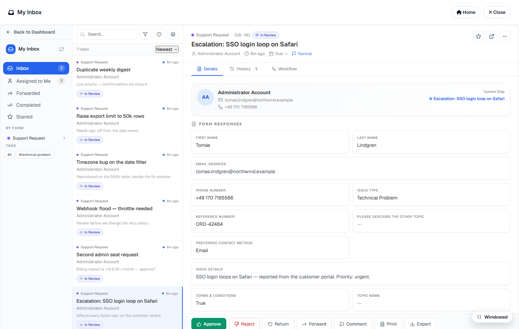The height and width of the screenshot is (329, 519).
Task: Switch to the Details tab
Action: [207, 69]
